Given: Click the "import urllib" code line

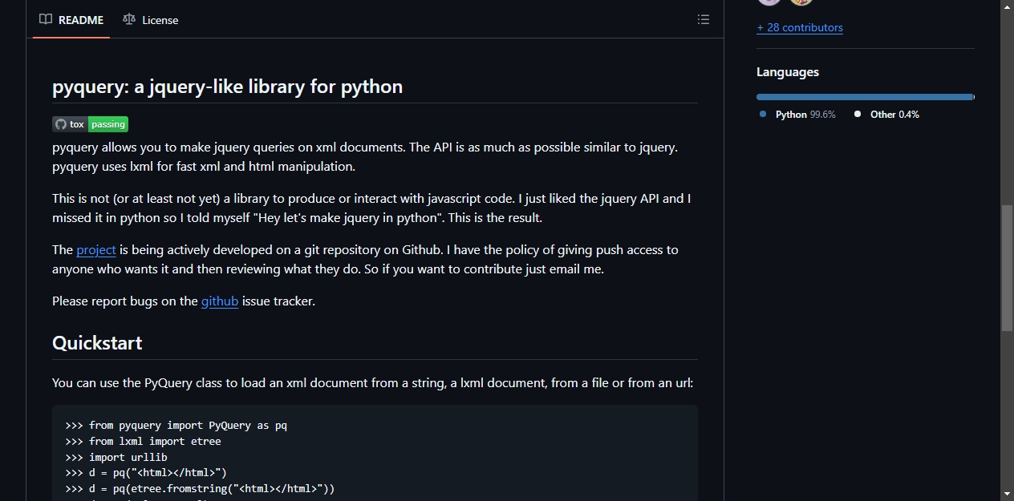Looking at the screenshot, I should (x=116, y=458).
